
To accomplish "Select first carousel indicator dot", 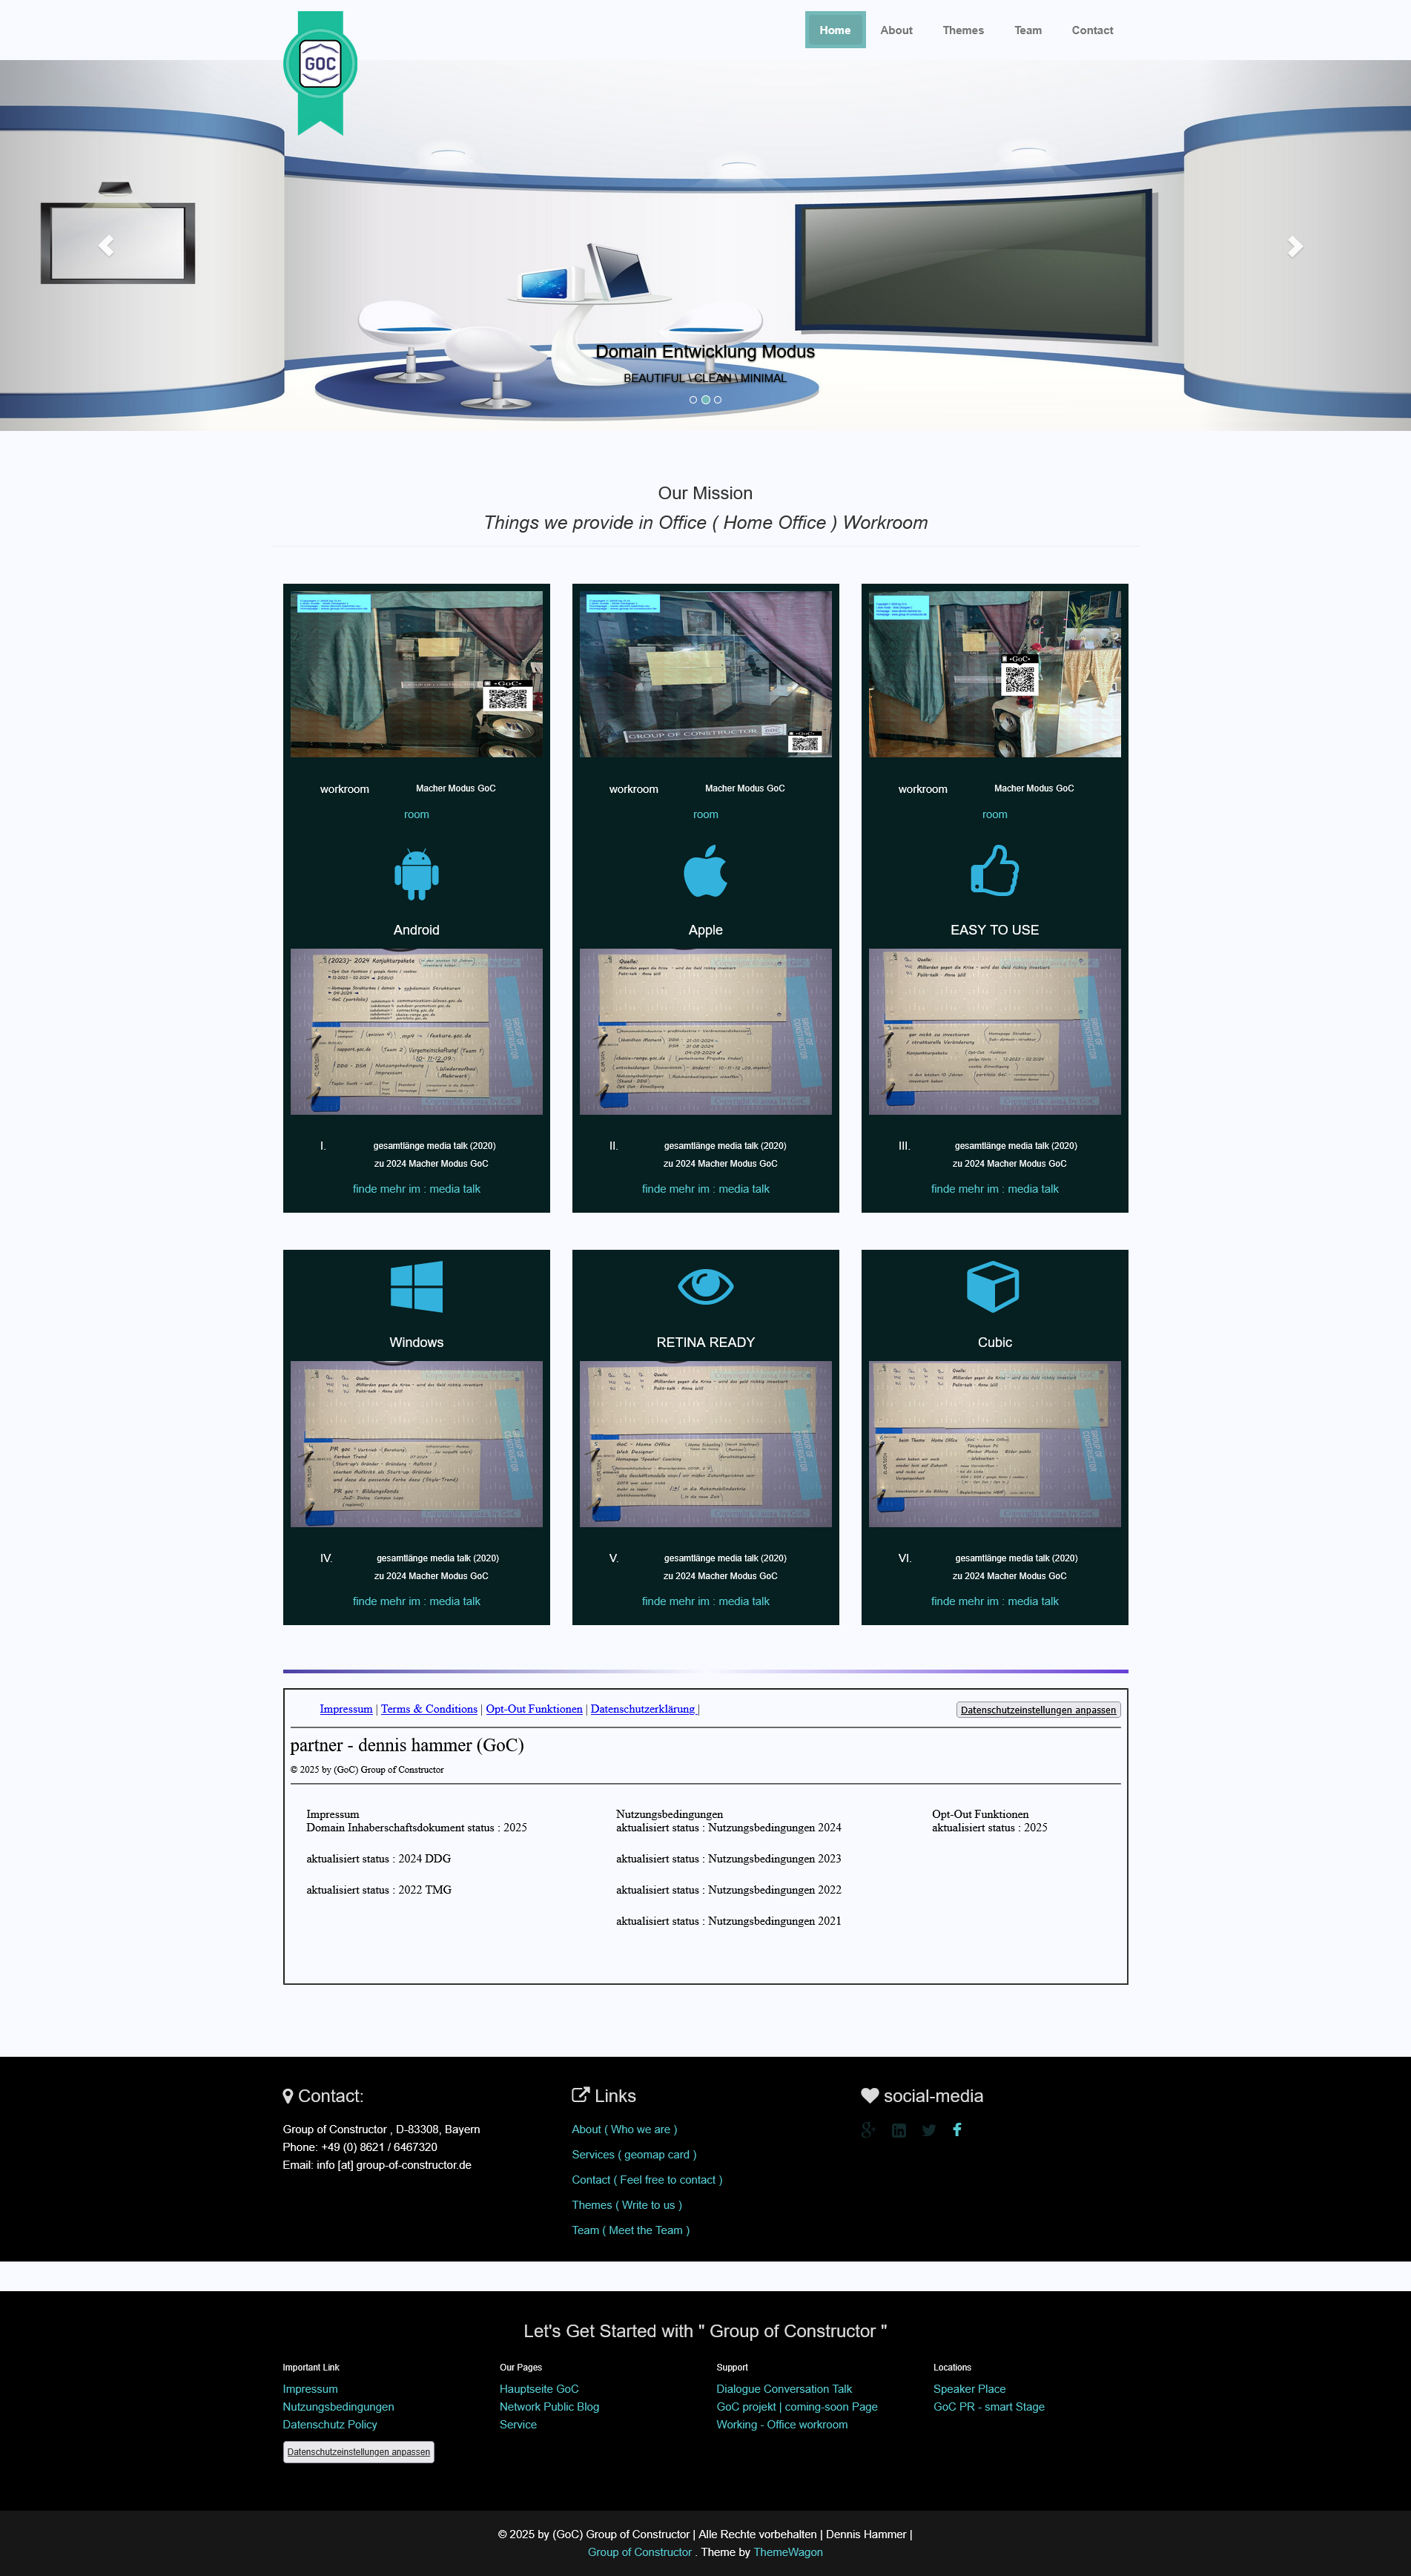I will (x=693, y=400).
